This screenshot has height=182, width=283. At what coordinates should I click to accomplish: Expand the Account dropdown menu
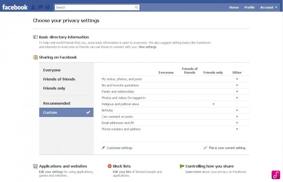(x=269, y=7)
